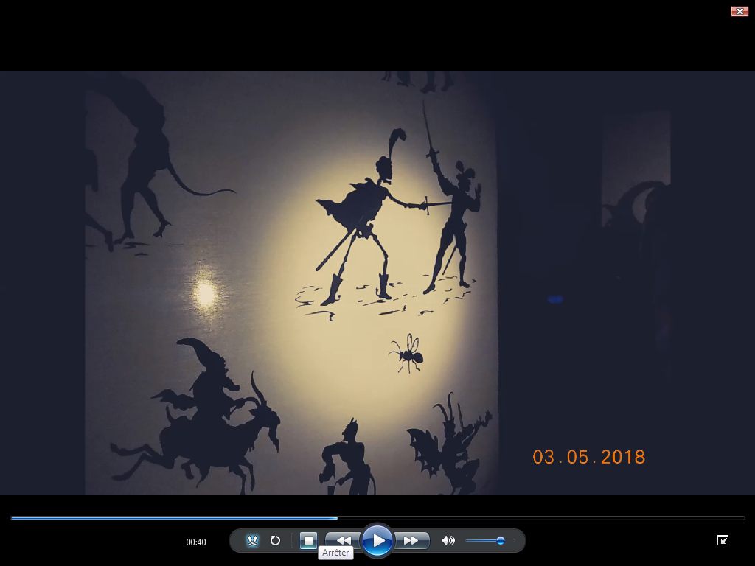The image size is (755, 566).
Task: Play the paused video
Action: pyautogui.click(x=377, y=540)
